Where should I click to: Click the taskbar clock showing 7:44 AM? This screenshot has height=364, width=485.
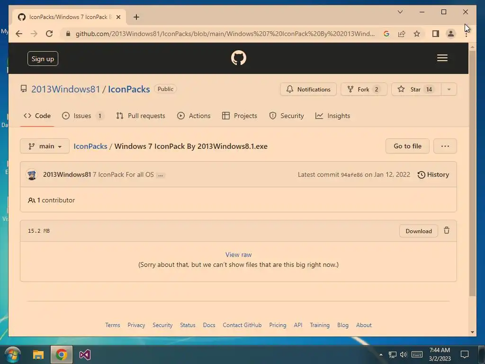(440, 355)
